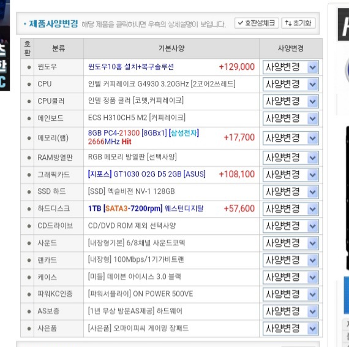Click 인텔 정품 쿨러 spec text
349x347 pixels.
click(136, 101)
